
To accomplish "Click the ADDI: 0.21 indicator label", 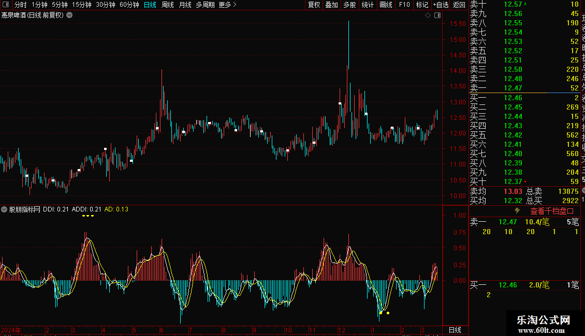I will click(x=86, y=209).
